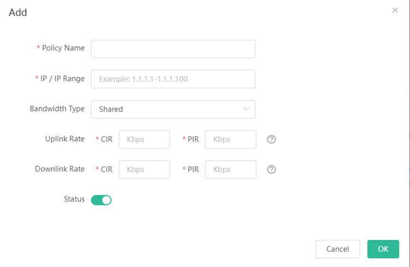Click the Status label text

coord(74,199)
